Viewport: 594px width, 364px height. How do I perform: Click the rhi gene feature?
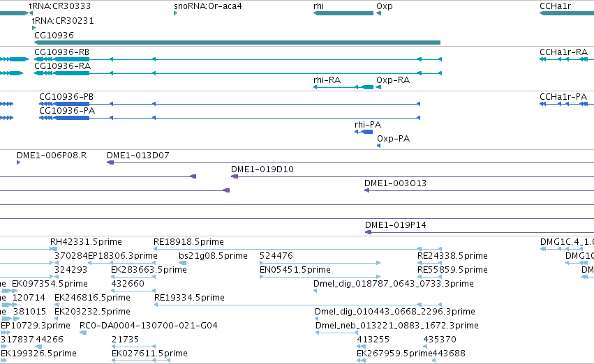(343, 13)
